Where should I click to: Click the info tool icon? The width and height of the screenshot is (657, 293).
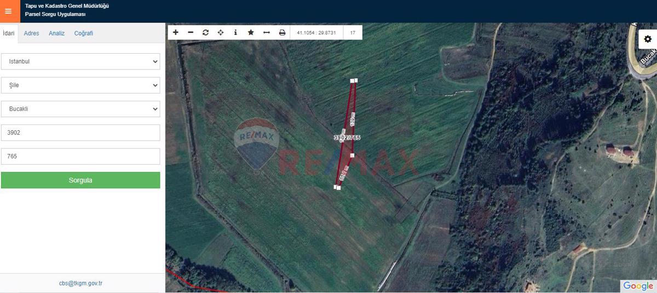pyautogui.click(x=235, y=32)
